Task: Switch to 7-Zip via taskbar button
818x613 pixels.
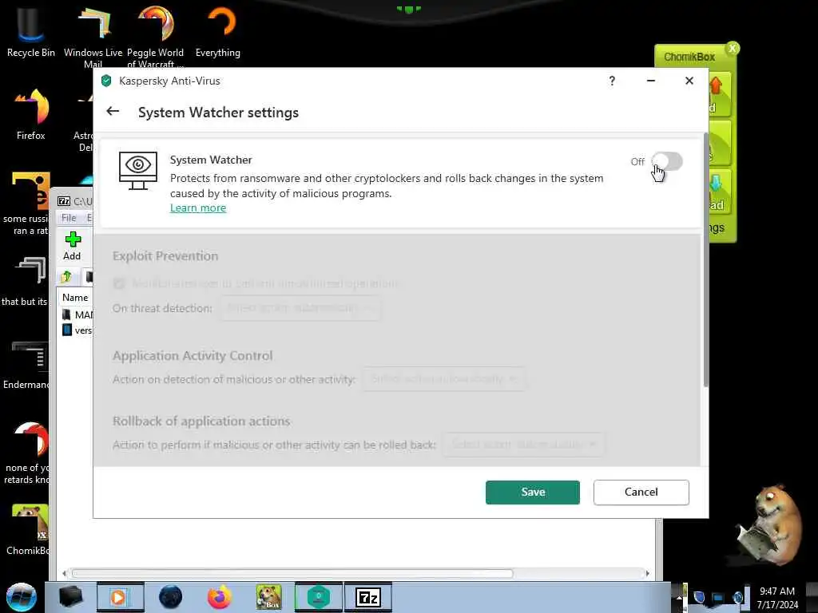Action: pyautogui.click(x=368, y=597)
